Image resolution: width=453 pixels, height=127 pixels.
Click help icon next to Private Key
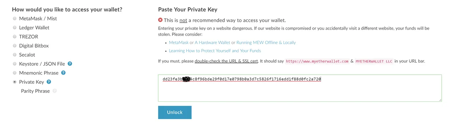coord(49,82)
